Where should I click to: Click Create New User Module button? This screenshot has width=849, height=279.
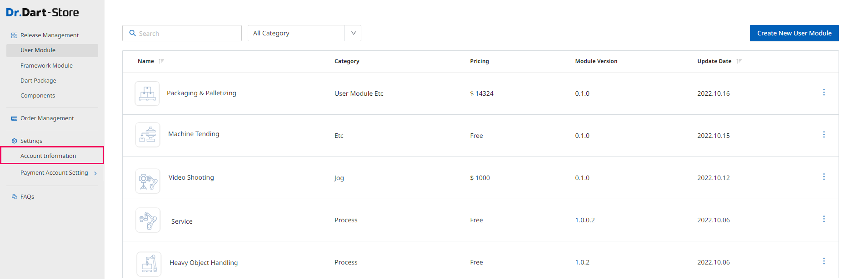point(794,33)
